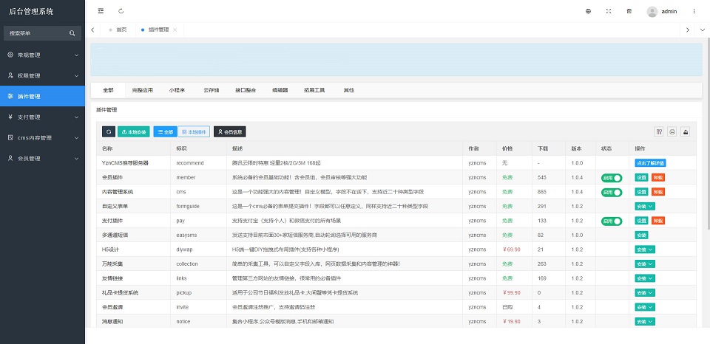Refresh the page using top bar reload icon
The image size is (710, 344).
(x=121, y=11)
